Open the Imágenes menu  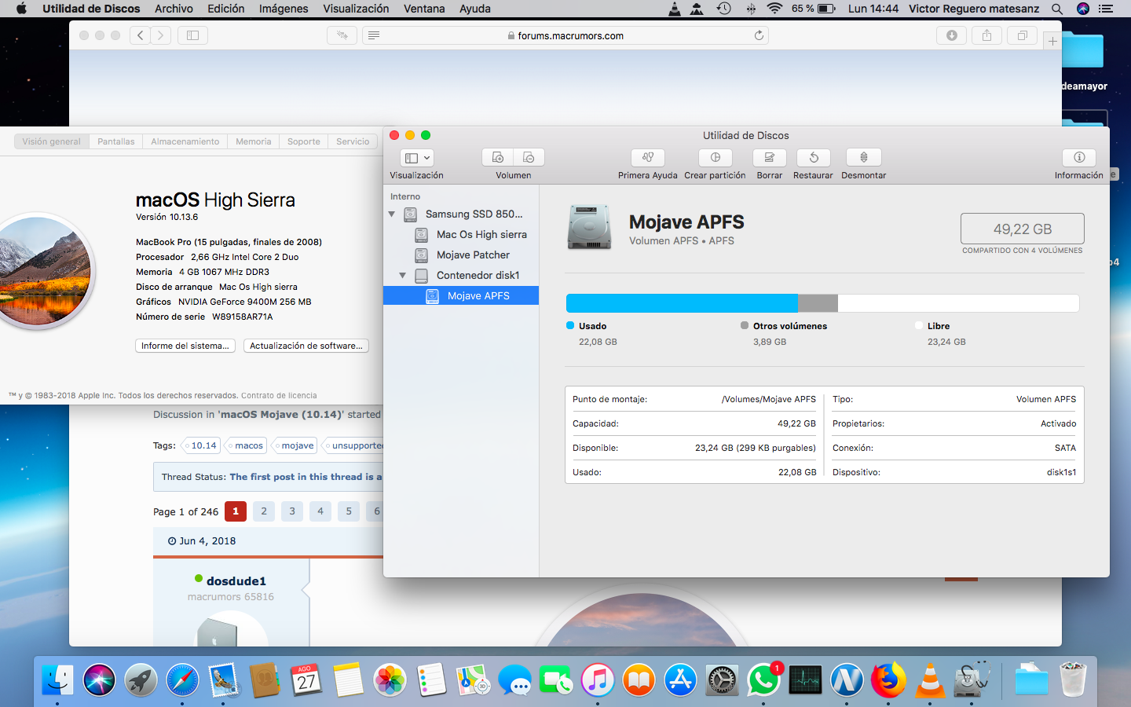pyautogui.click(x=284, y=9)
